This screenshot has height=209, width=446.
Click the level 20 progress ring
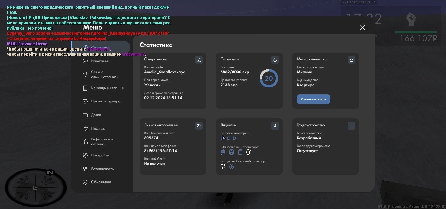[x=269, y=78]
